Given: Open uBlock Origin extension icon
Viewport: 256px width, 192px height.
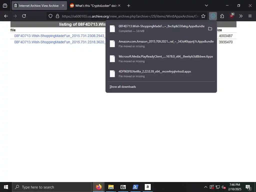Looking at the screenshot, I should pos(231,16).
